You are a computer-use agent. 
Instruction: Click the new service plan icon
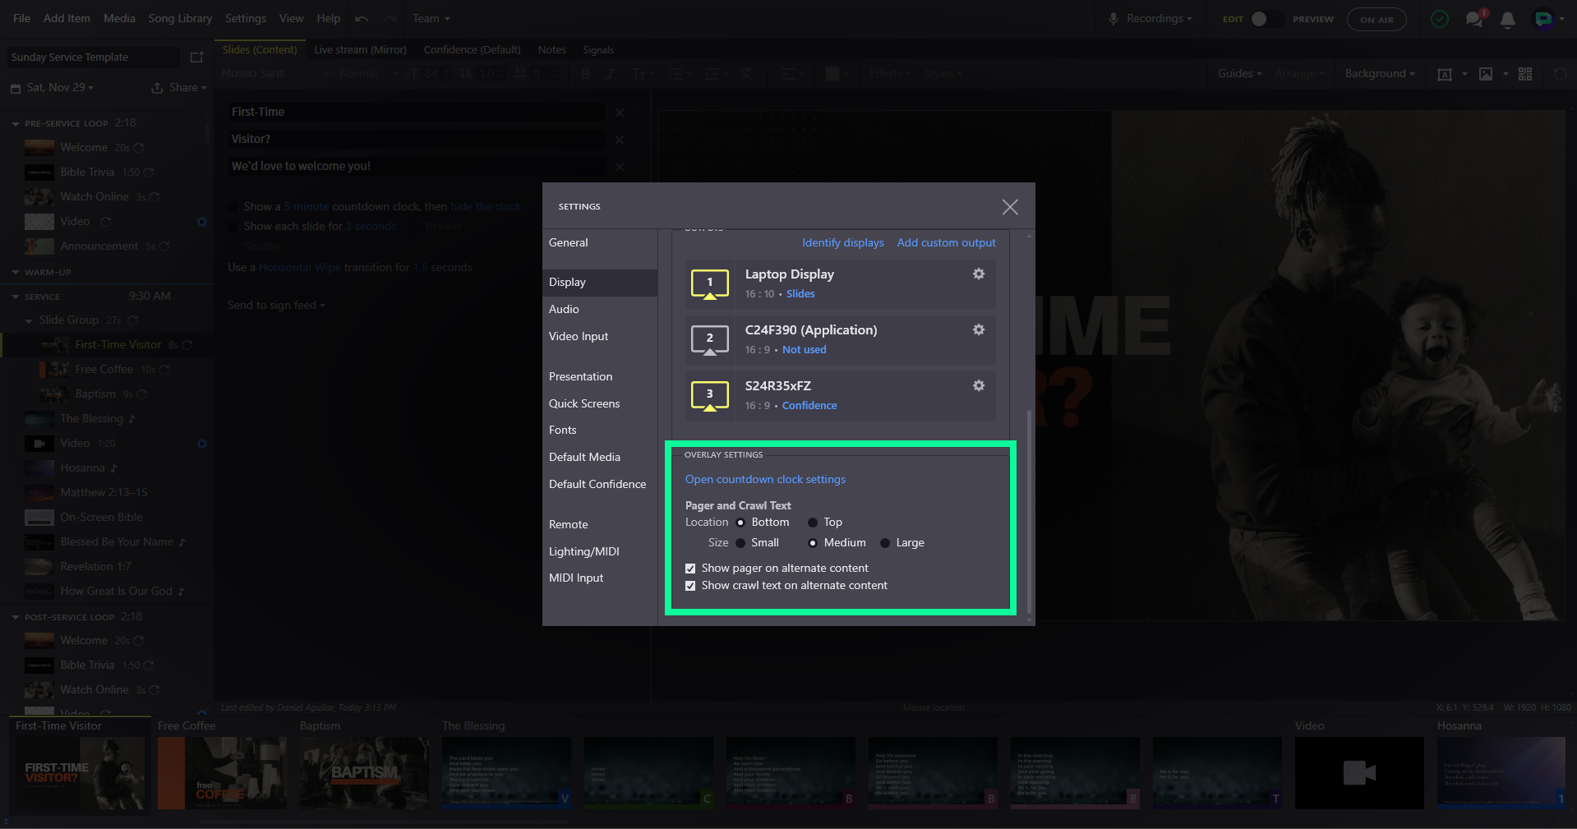point(196,58)
